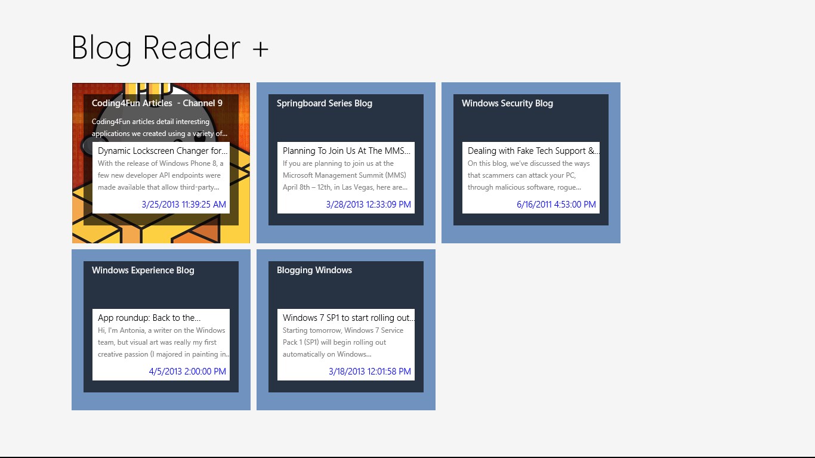The image size is (815, 458).
Task: Click date 4/5/2013 2:00:00 PM
Action: (x=187, y=372)
